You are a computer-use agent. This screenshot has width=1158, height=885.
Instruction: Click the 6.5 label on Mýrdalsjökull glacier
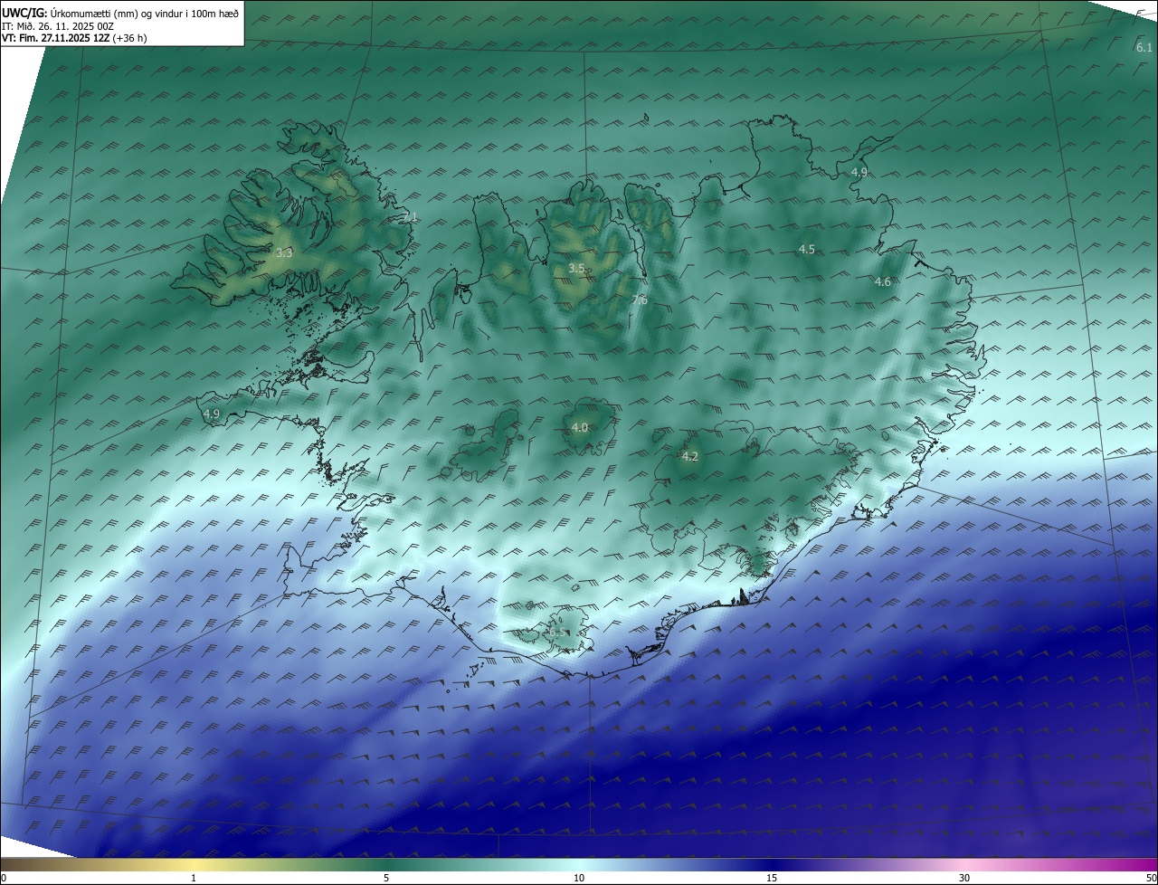point(558,631)
